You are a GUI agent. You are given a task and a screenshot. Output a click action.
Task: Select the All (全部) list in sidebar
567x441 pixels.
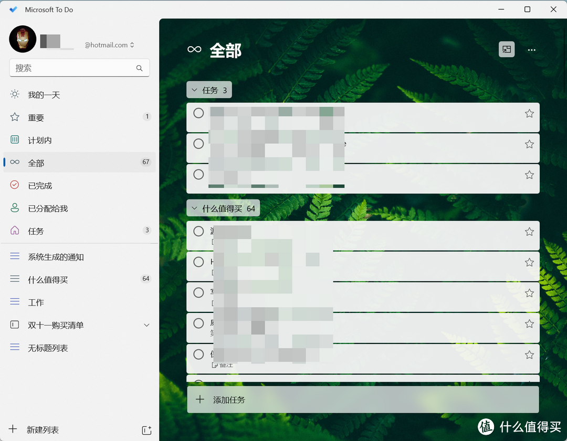pos(80,163)
